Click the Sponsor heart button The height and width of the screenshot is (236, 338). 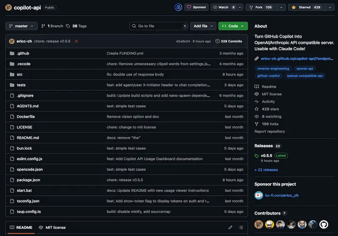pyautogui.click(x=196, y=7)
